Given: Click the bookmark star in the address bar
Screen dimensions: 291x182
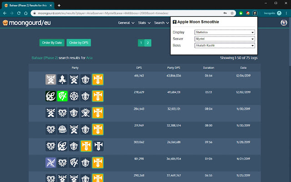Looking at the screenshot, I should tap(232, 13).
